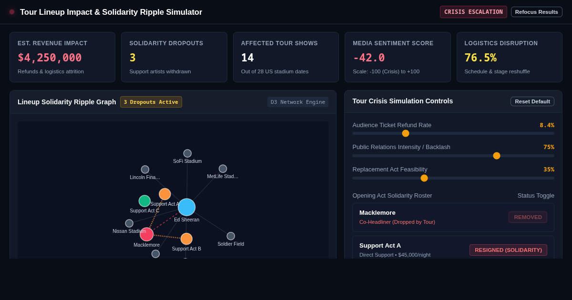Click the Macklemore roster name
The height and width of the screenshot is (300, 572).
coord(378,213)
